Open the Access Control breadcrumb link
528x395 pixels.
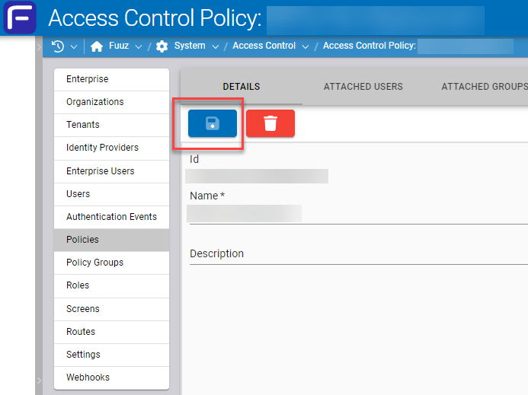coord(264,46)
